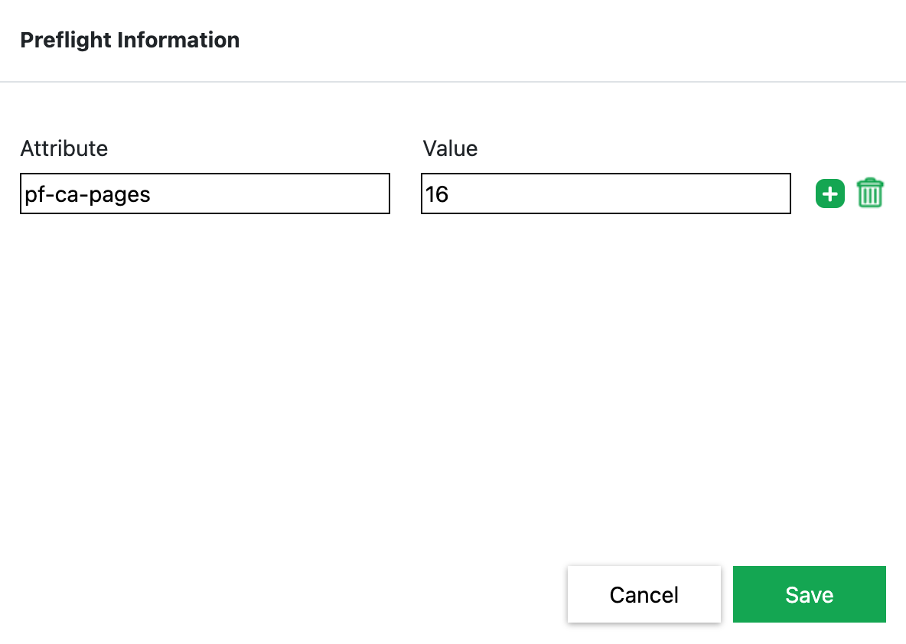The image size is (906, 644).
Task: Click the Attribute column label
Action: point(64,148)
